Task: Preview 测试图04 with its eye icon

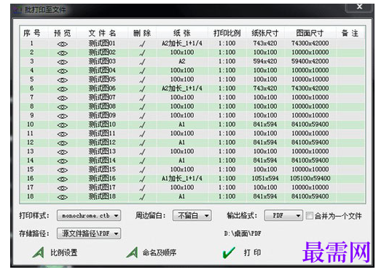Action: pos(63,71)
